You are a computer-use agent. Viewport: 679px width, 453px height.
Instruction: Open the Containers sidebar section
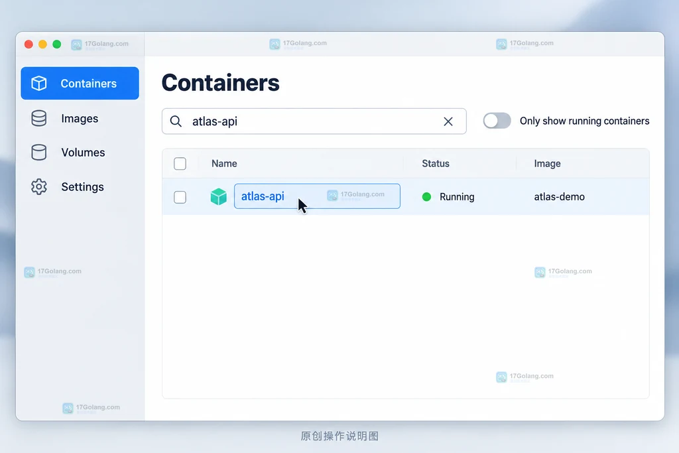tap(80, 83)
